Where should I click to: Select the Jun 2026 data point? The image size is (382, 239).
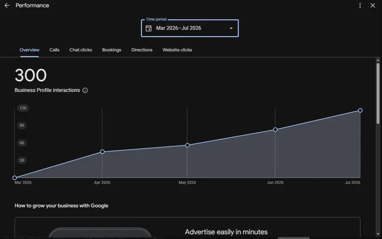coord(275,130)
